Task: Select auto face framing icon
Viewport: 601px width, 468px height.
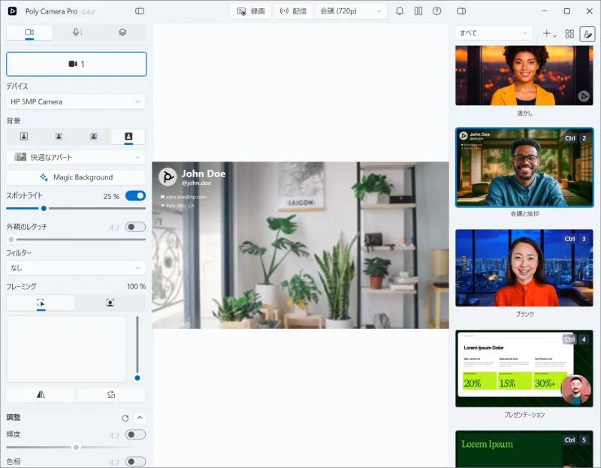Action: coord(110,303)
